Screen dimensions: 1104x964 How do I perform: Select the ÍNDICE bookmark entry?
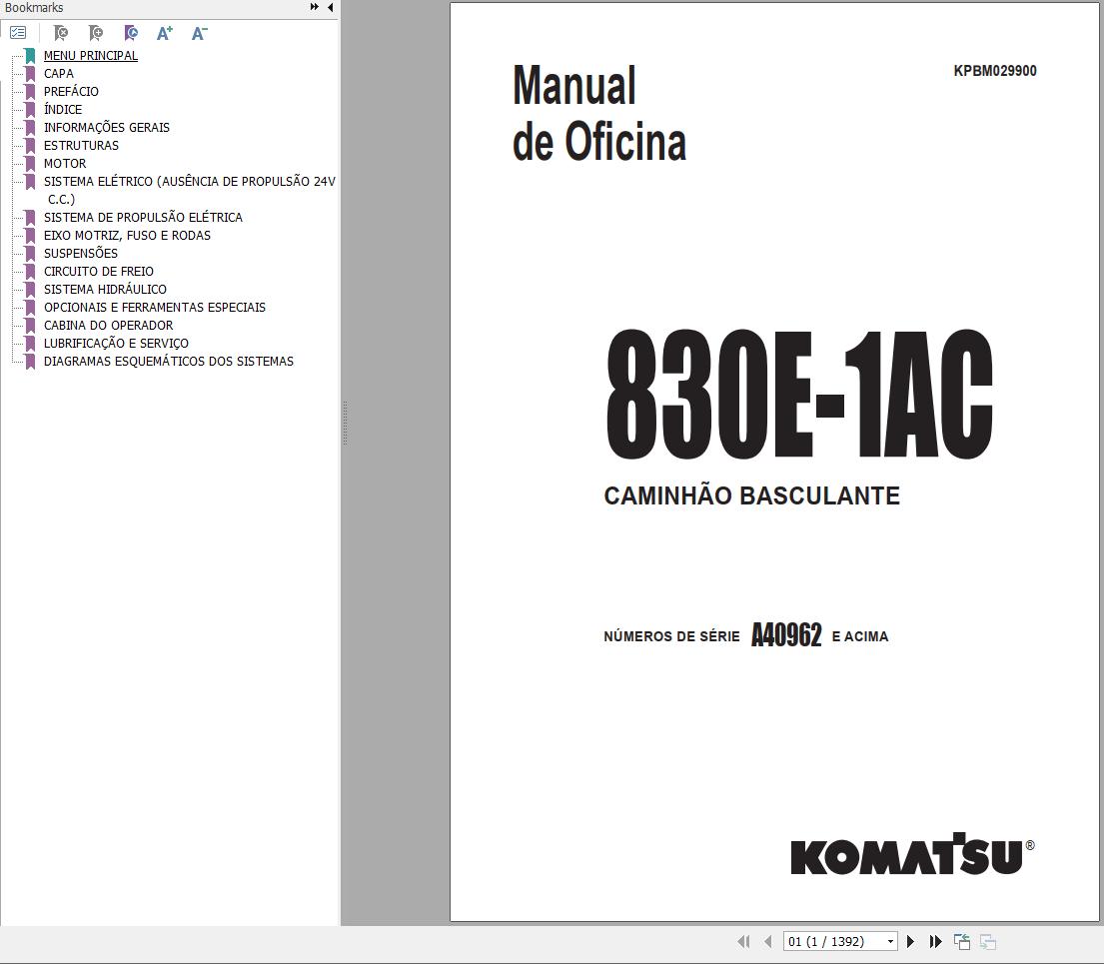click(63, 109)
